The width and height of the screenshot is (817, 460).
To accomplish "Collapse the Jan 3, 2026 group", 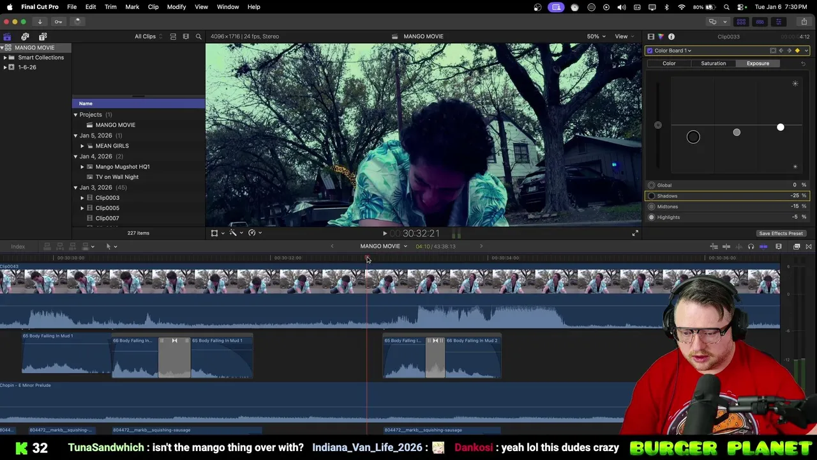I will [x=75, y=187].
